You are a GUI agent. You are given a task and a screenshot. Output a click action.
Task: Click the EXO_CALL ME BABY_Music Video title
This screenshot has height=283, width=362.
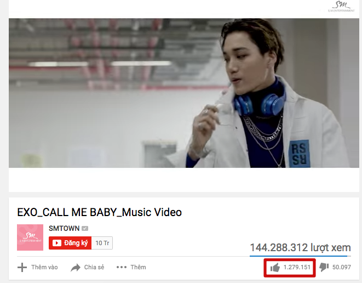[x=100, y=212]
